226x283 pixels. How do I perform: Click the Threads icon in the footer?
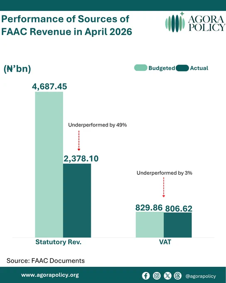tap(178, 276)
